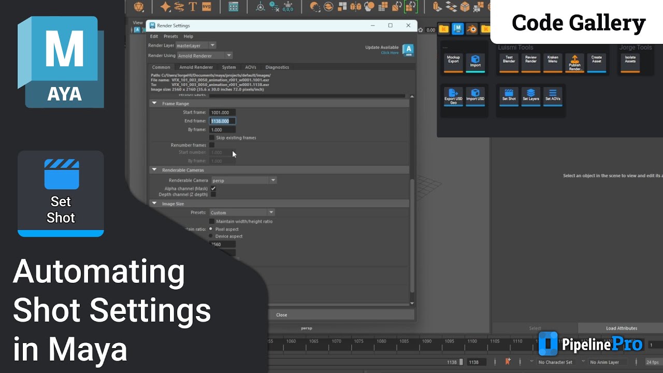The image size is (663, 373).
Task: Click the Import USD tool
Action: pos(475,96)
